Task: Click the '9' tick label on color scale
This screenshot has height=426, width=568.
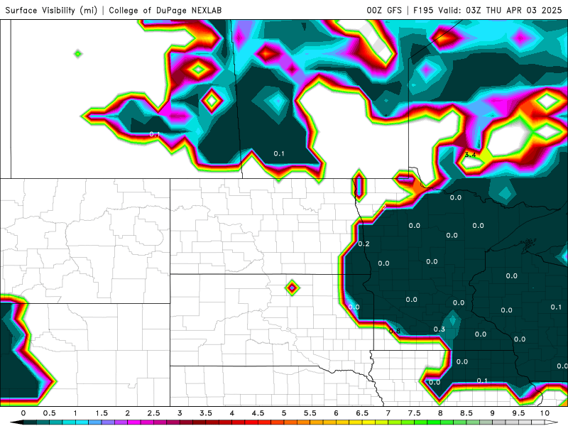Action: click(x=492, y=413)
